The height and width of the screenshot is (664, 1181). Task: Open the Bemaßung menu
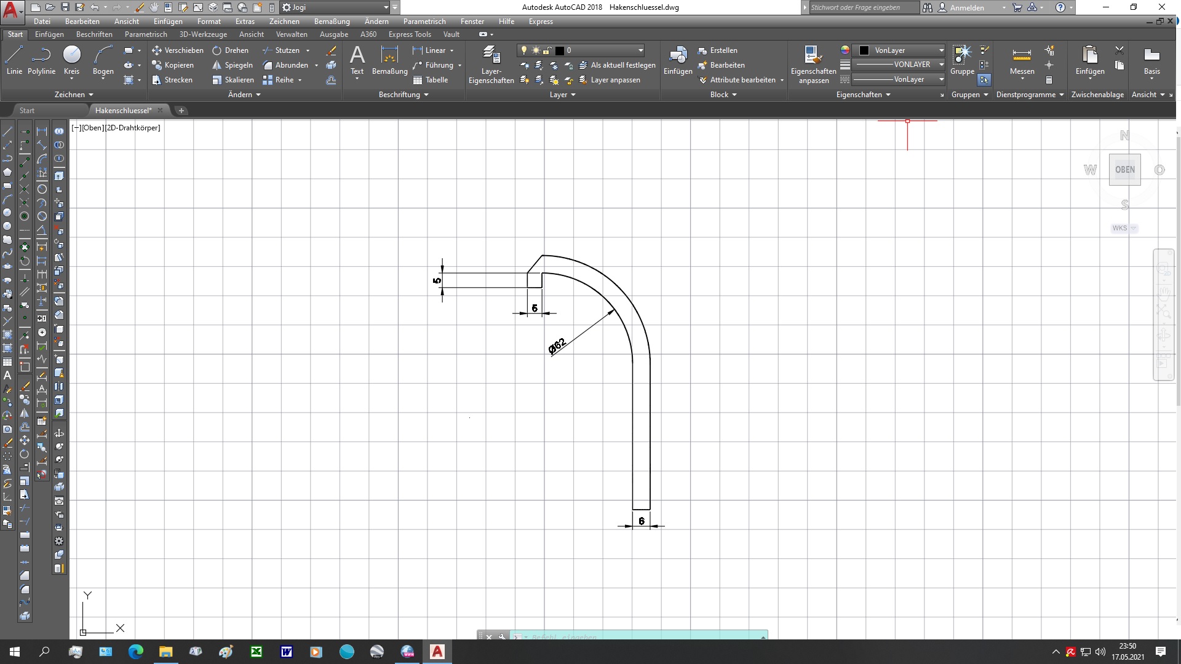[x=332, y=22]
